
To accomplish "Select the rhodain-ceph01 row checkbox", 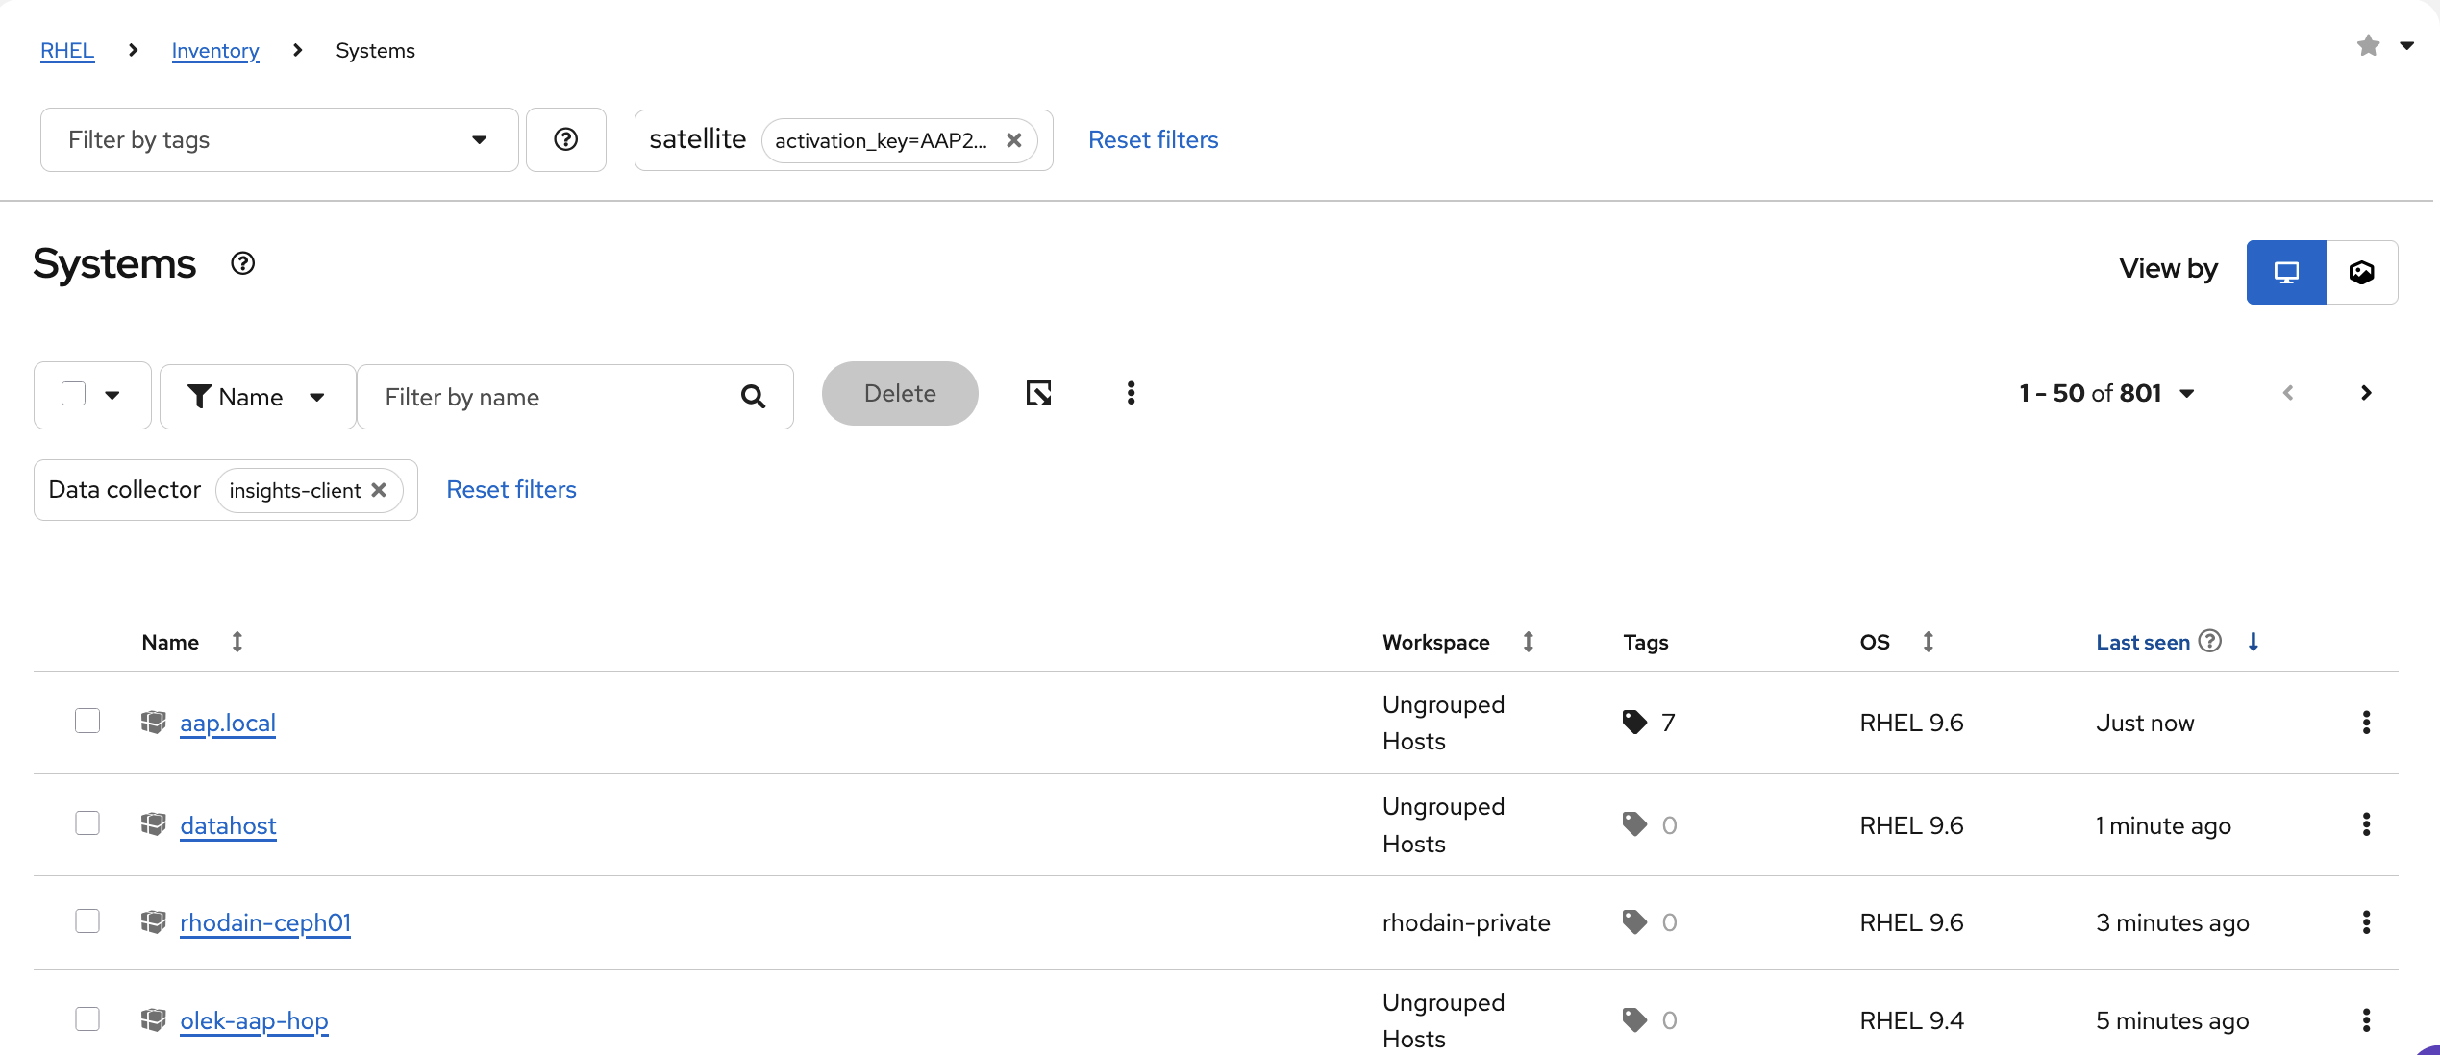I will pos(87,921).
